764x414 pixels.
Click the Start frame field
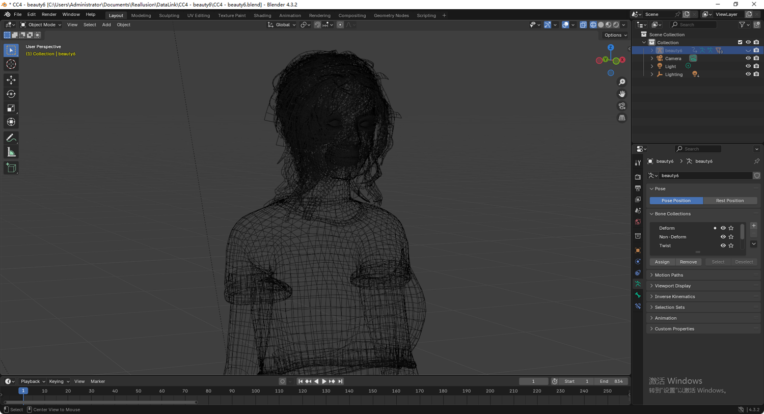(x=577, y=381)
